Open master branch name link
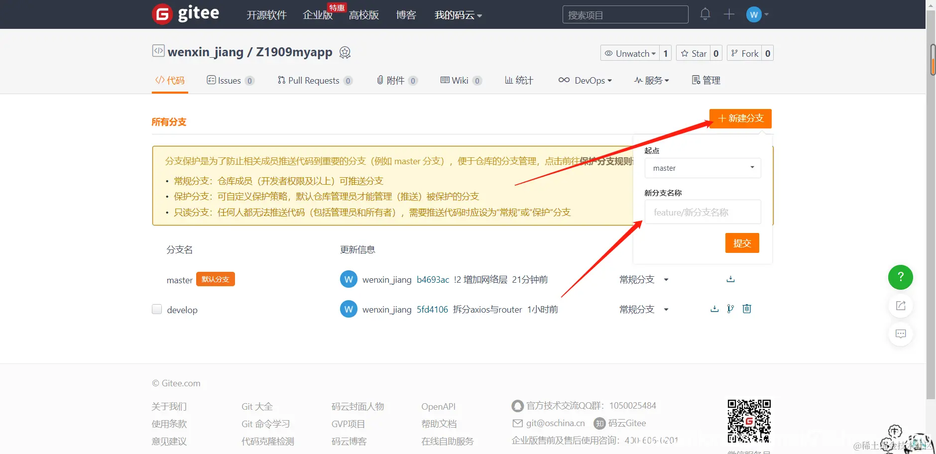Viewport: 936px width, 454px height. pos(179,280)
